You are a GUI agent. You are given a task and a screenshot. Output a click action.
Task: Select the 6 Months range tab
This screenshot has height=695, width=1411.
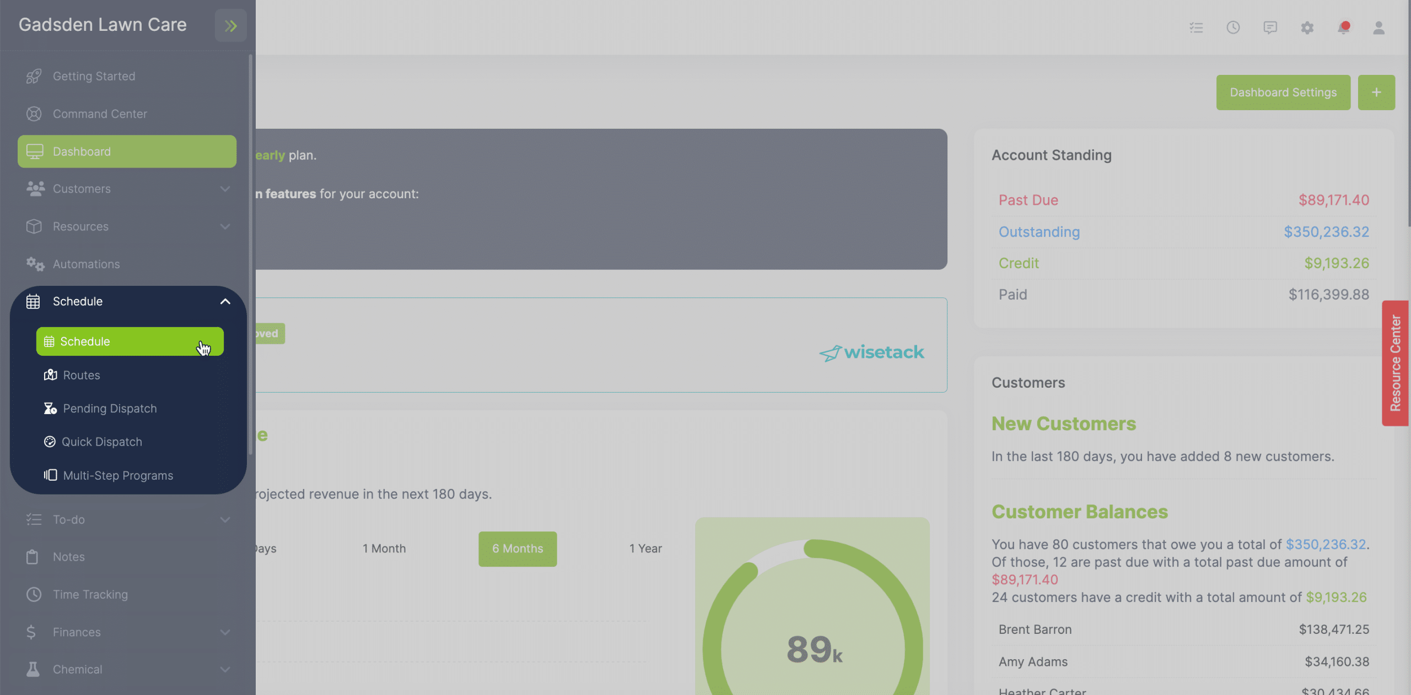(518, 549)
